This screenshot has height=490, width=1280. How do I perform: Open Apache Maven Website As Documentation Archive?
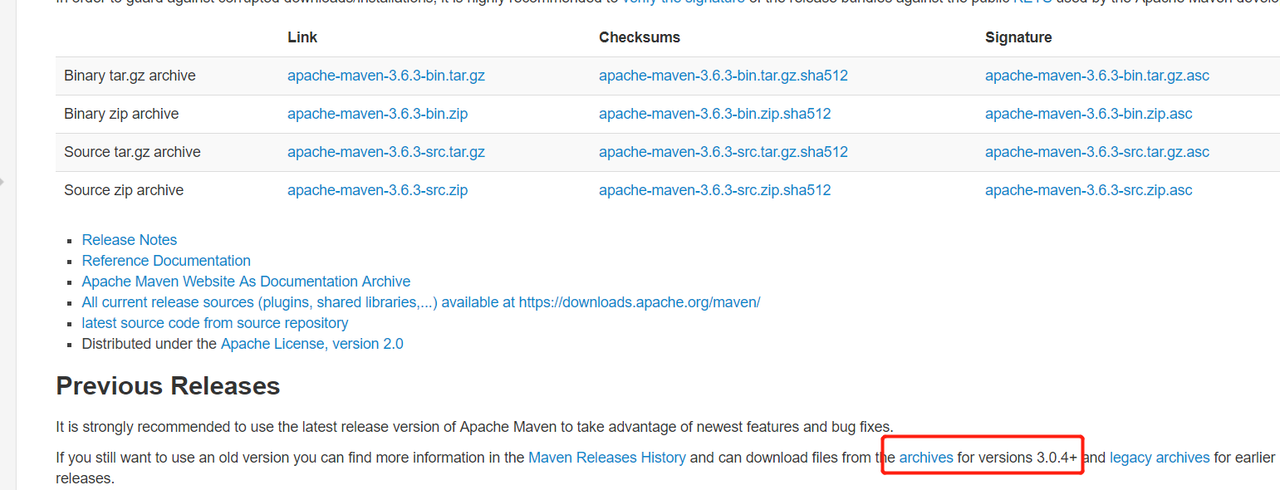click(246, 282)
